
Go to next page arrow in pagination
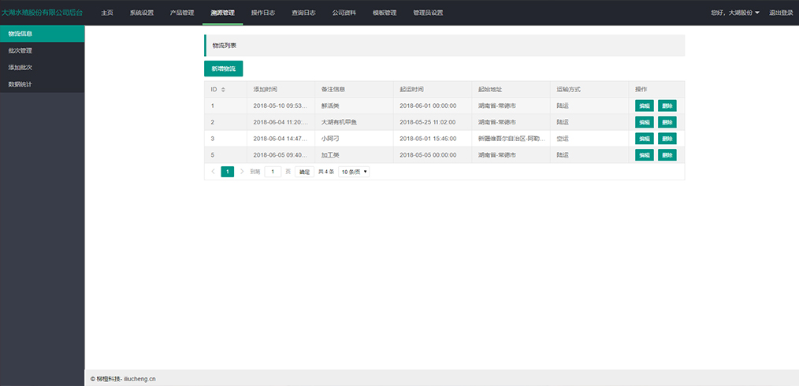241,172
